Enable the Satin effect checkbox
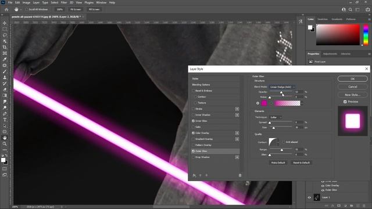This screenshot has width=372, height=209. (x=193, y=127)
